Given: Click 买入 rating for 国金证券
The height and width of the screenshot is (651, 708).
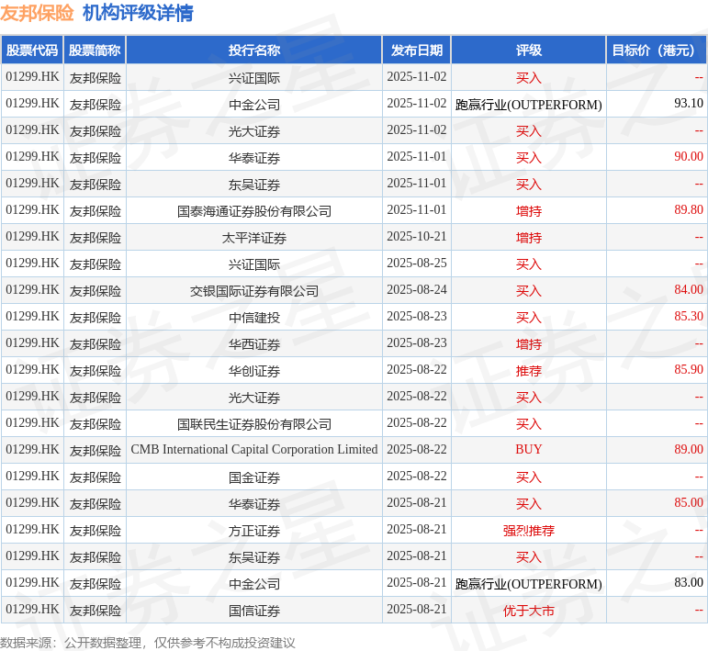Looking at the screenshot, I should point(528,477).
